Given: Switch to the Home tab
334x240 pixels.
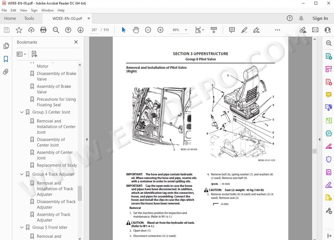Looking at the screenshot, I should tap(10, 18).
